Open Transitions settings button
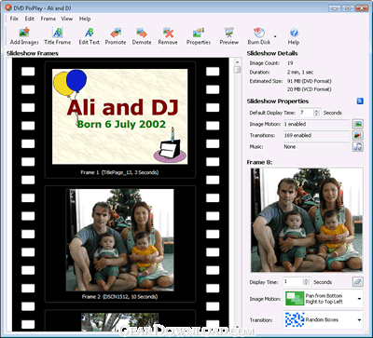Screen dimensions: 373x338 tap(358, 135)
